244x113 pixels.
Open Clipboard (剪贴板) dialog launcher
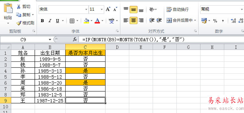[34, 31]
